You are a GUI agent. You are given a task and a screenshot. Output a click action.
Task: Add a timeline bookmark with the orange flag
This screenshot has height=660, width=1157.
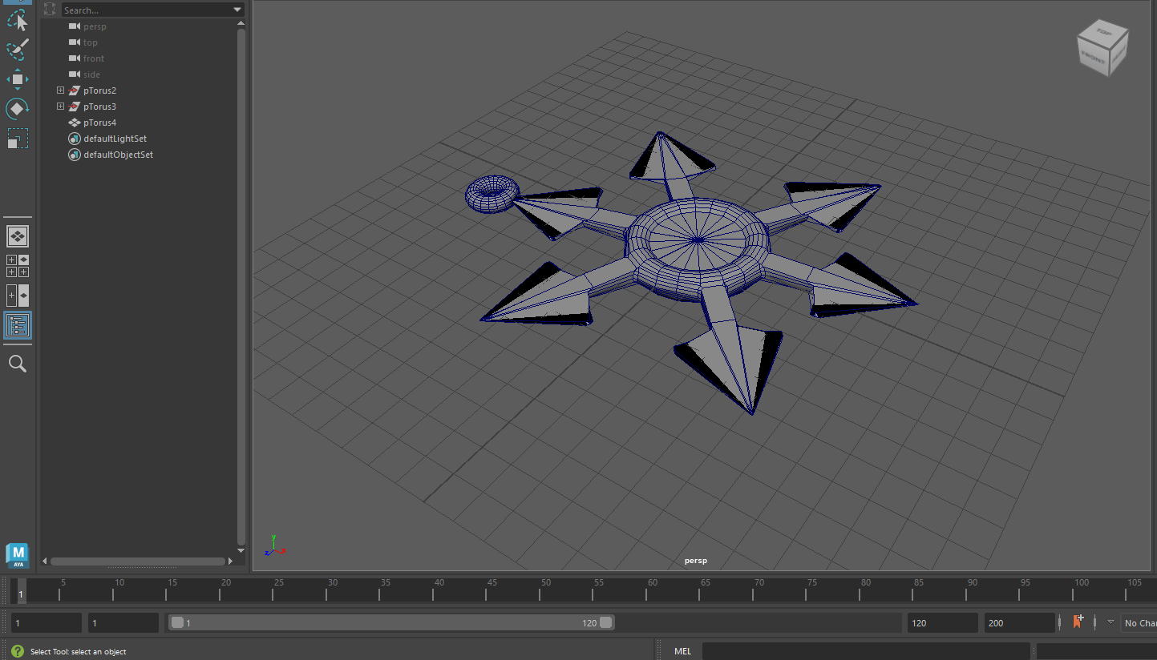pyautogui.click(x=1078, y=622)
